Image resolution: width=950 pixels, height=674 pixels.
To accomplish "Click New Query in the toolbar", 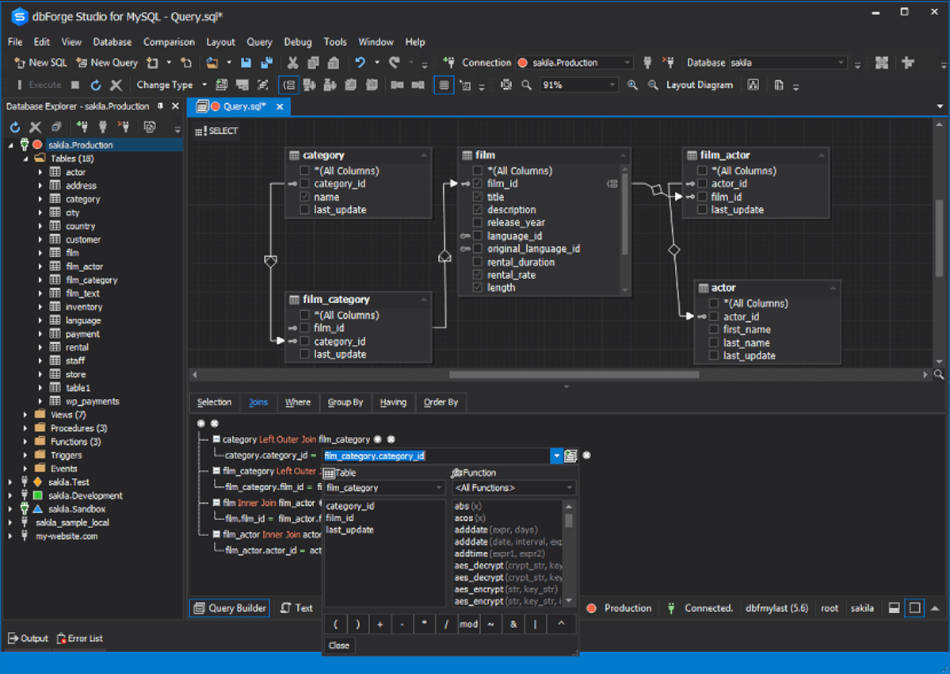I will click(x=107, y=63).
